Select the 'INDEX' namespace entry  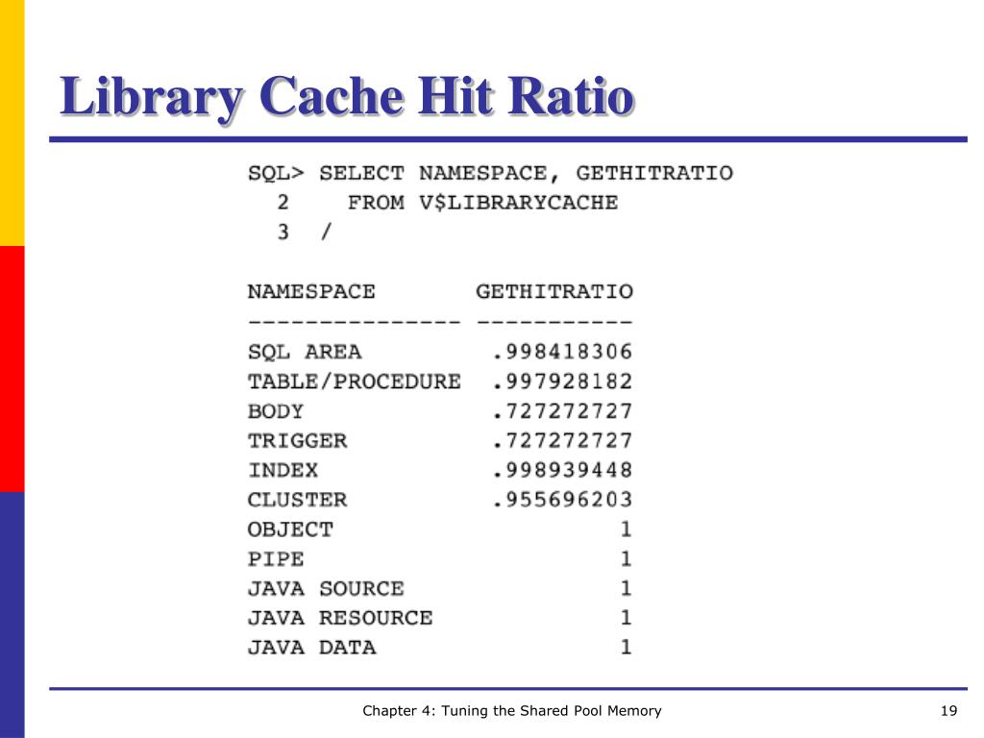(x=283, y=471)
